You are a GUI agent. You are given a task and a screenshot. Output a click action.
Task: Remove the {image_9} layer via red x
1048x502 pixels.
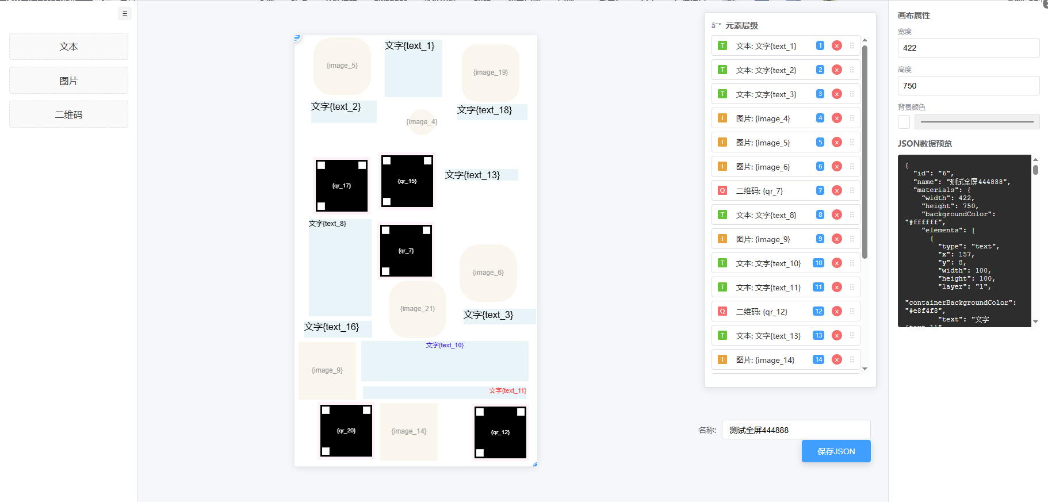coord(837,239)
